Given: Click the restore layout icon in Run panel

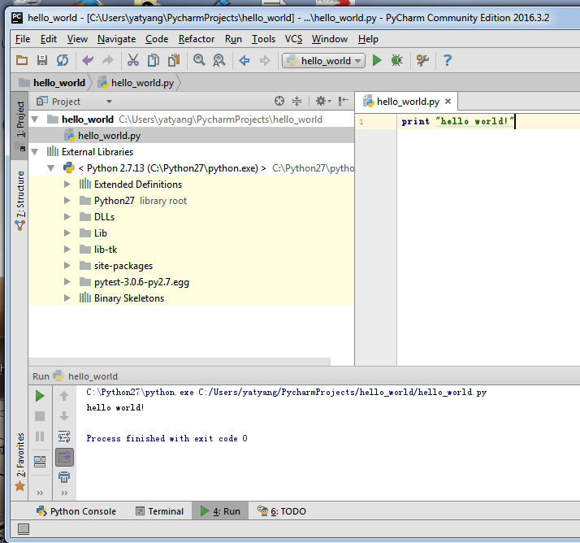Looking at the screenshot, I should click(40, 462).
